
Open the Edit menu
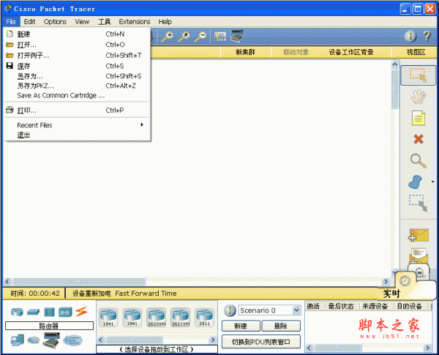[29, 21]
